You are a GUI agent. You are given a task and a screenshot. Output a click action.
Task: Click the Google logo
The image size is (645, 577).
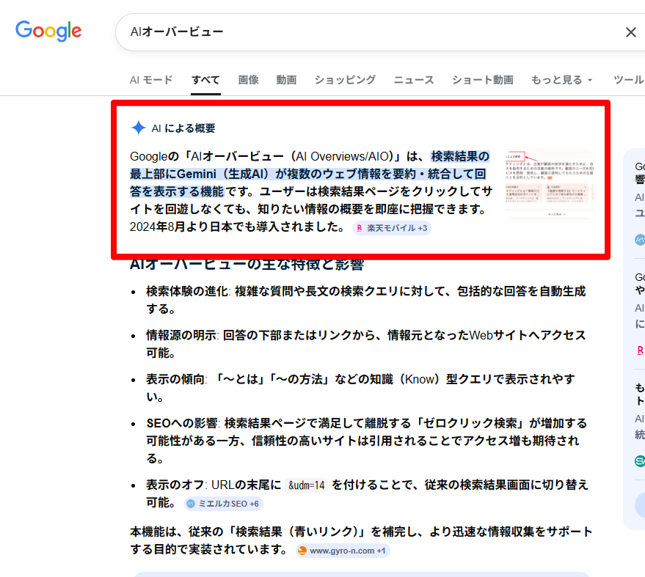click(48, 32)
